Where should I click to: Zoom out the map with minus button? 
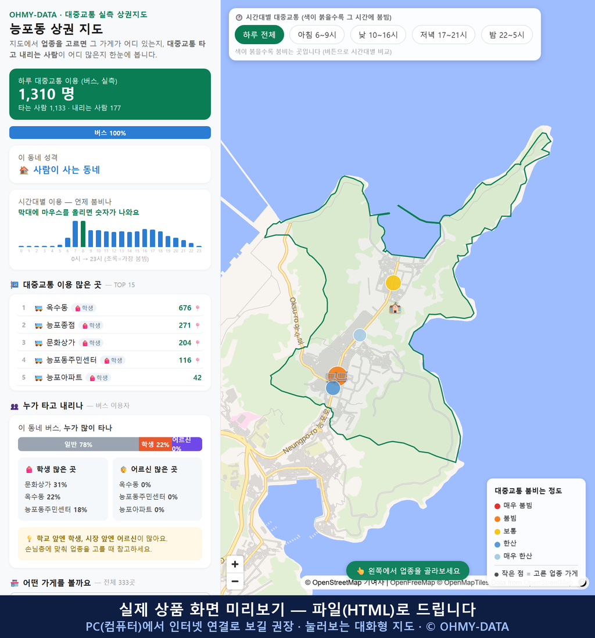[235, 581]
